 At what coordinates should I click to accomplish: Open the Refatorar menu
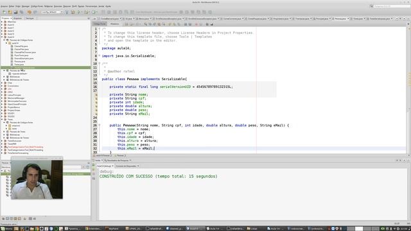pos(48,6)
